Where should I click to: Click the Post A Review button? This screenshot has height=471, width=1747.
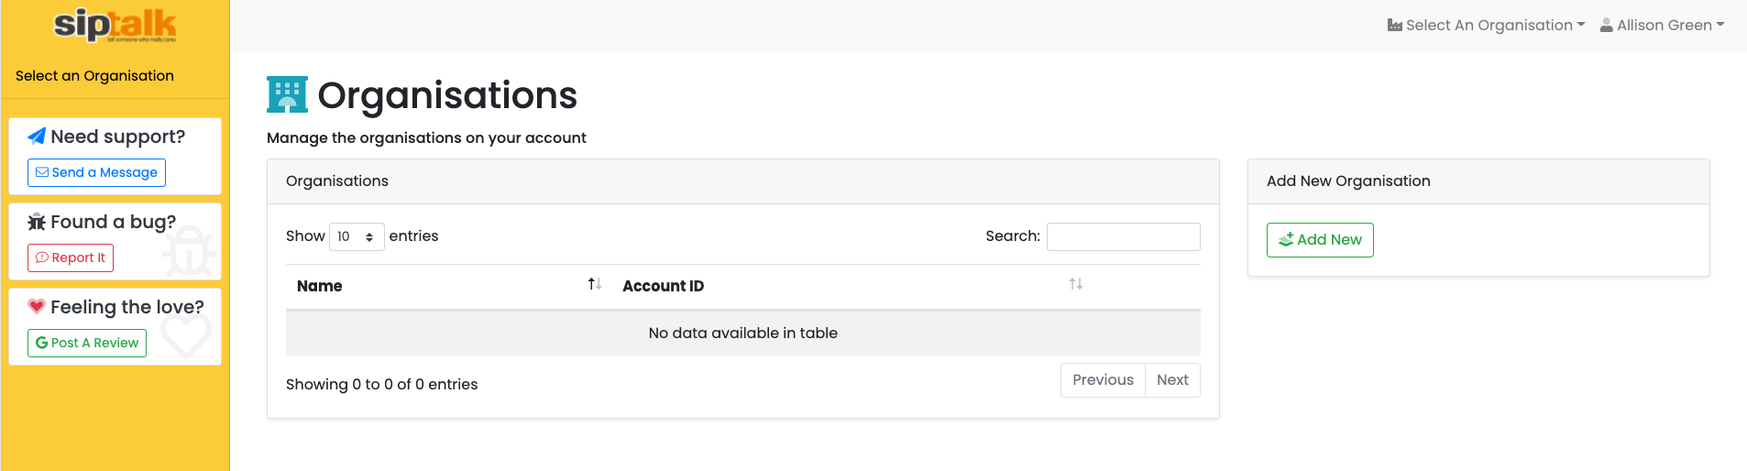pyautogui.click(x=87, y=343)
